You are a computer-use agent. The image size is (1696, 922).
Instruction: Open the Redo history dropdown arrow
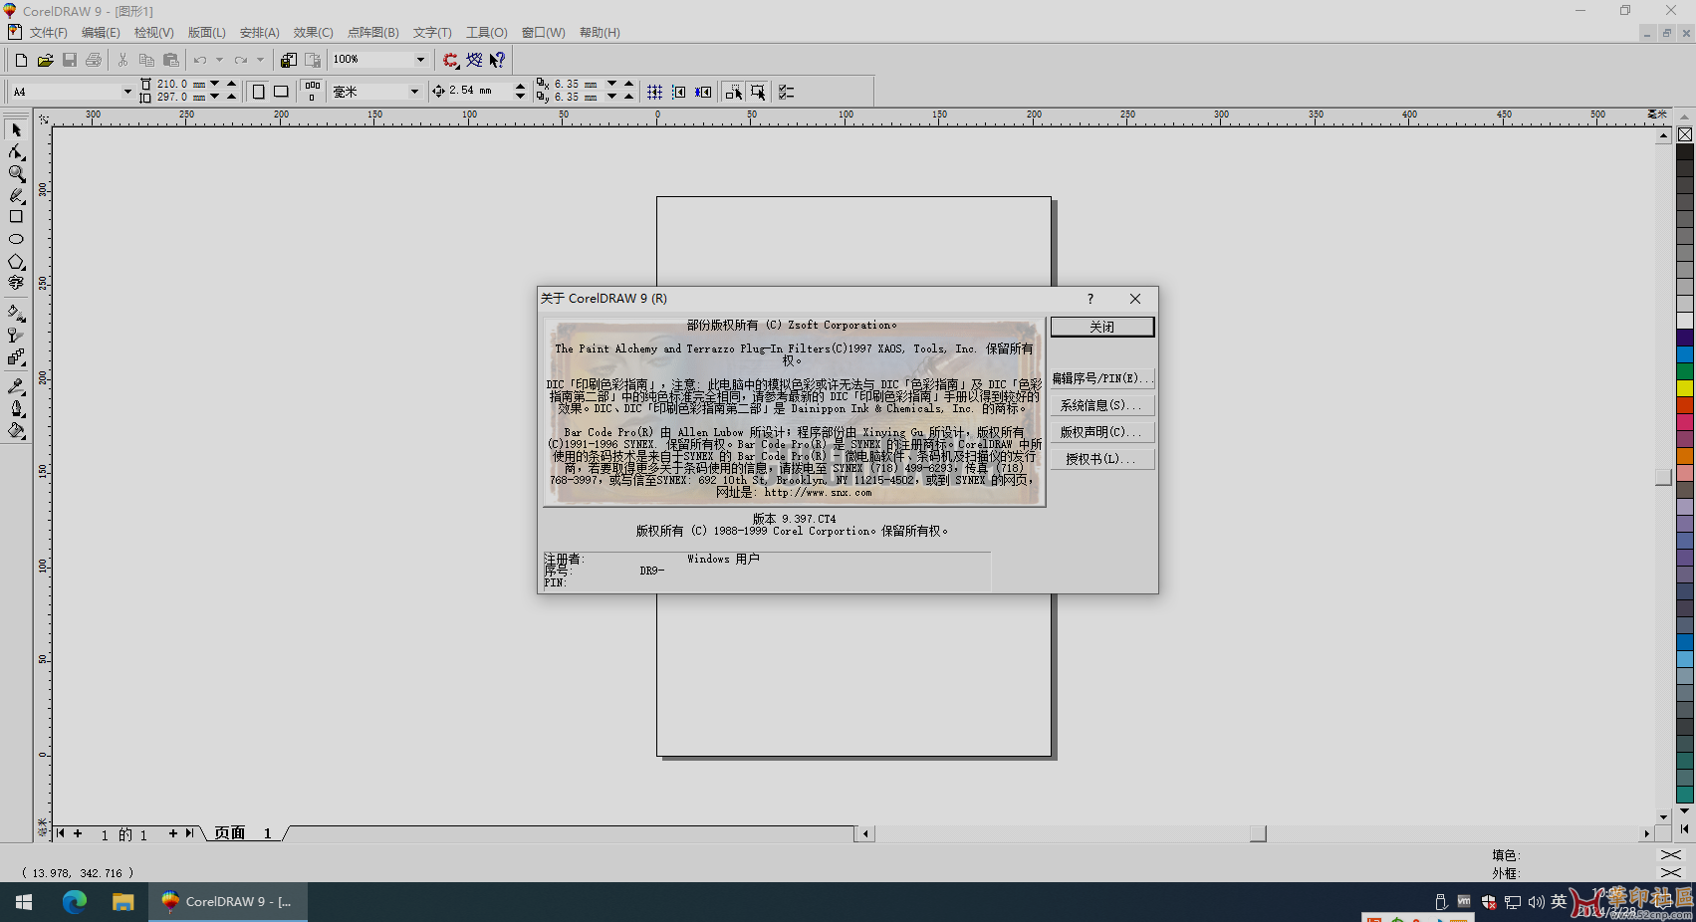pos(261,60)
